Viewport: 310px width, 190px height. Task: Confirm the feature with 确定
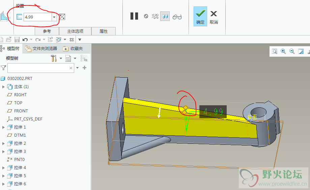pyautogui.click(x=200, y=16)
